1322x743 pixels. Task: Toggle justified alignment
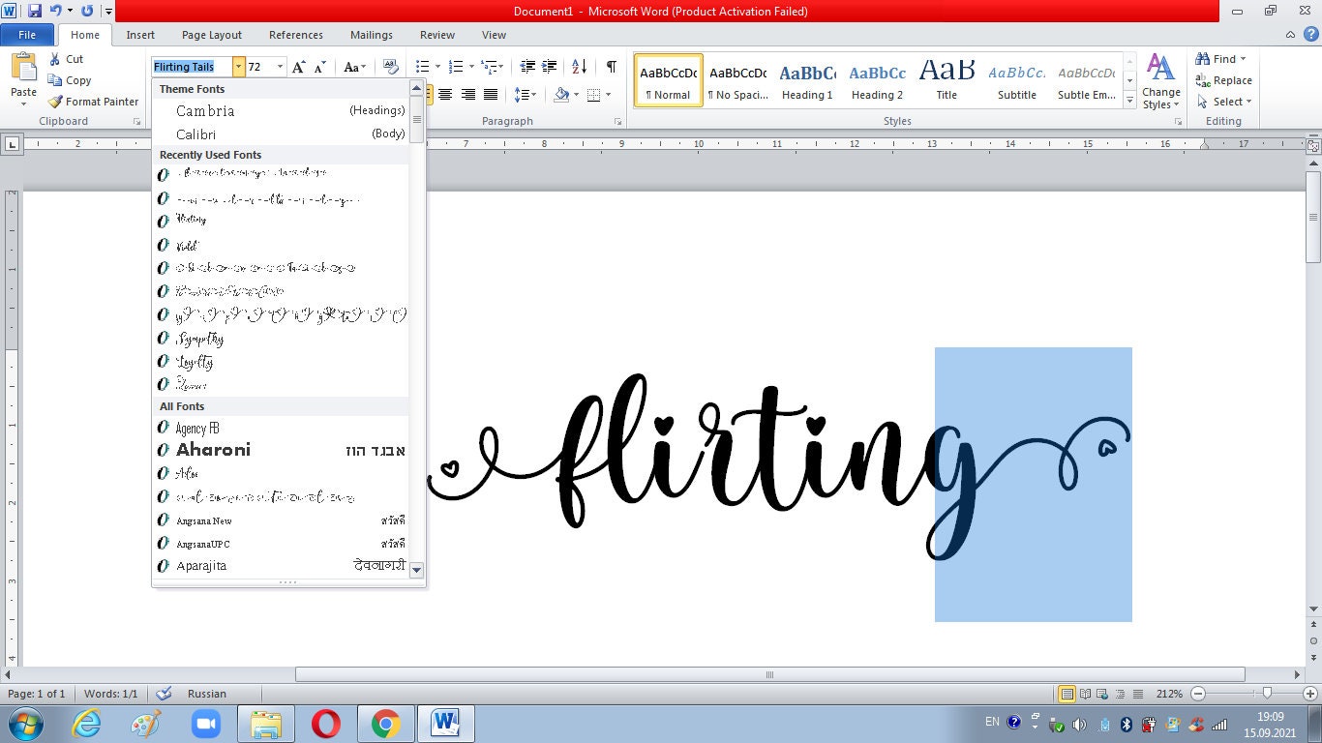490,95
